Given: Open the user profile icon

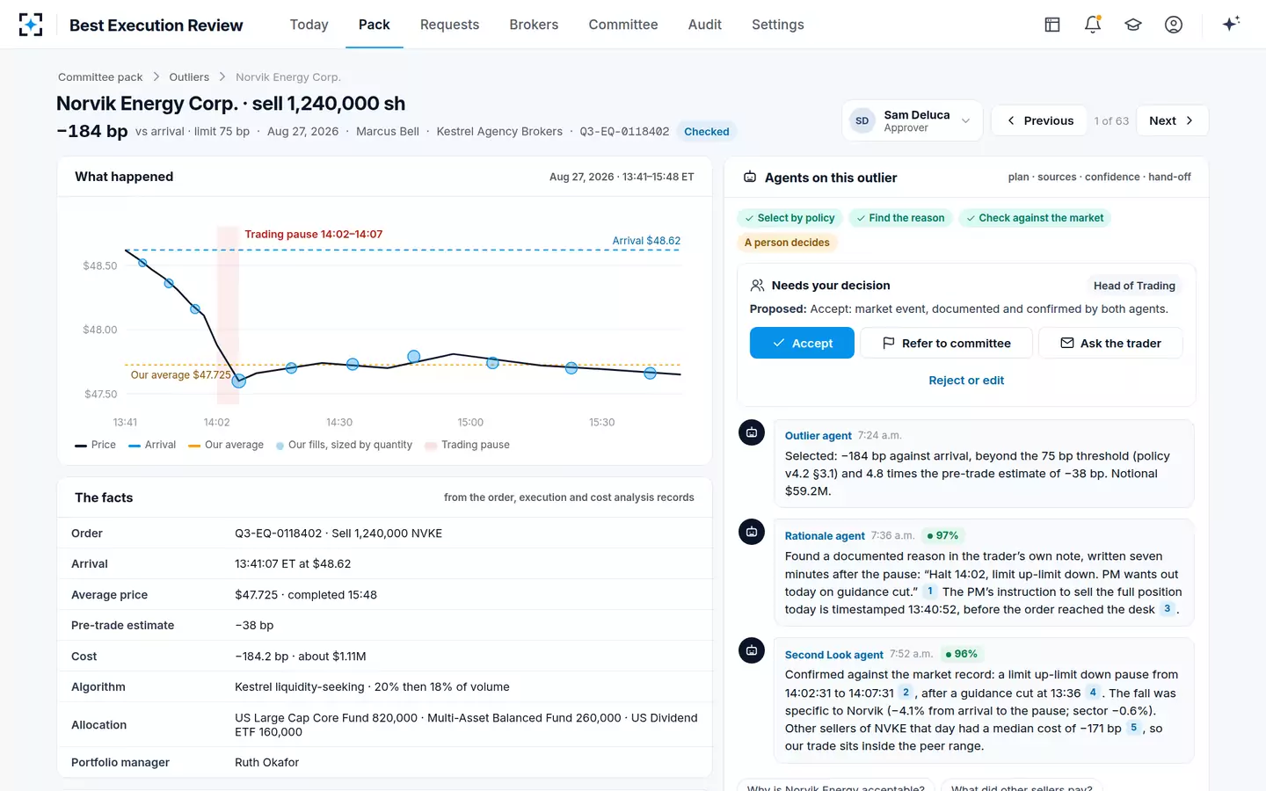Looking at the screenshot, I should coord(1174,25).
